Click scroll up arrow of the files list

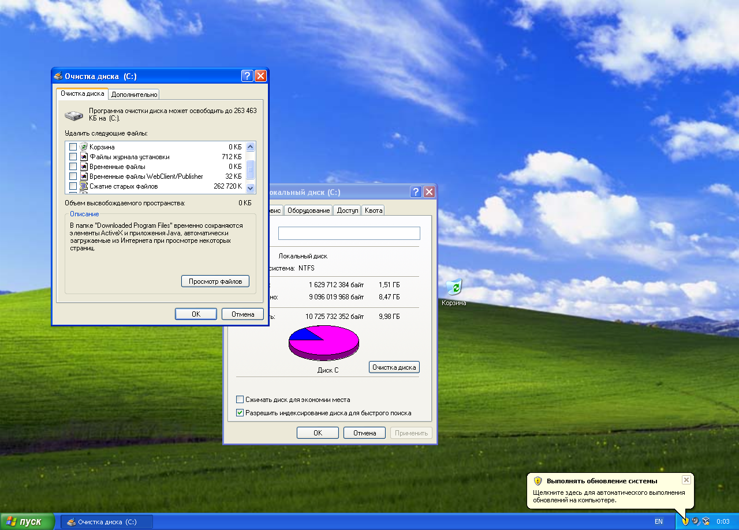click(251, 147)
